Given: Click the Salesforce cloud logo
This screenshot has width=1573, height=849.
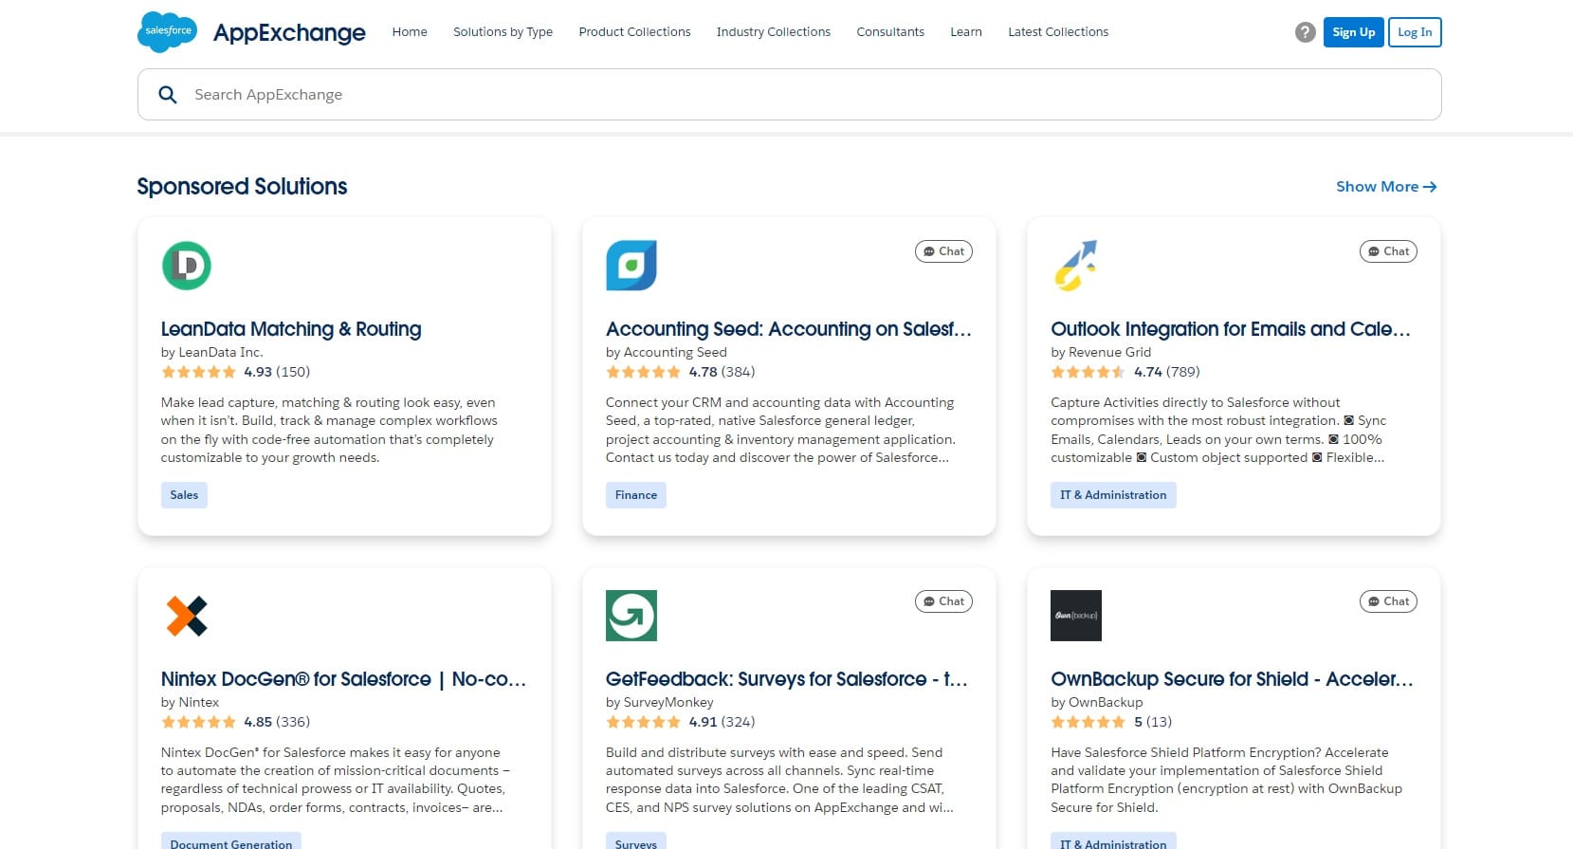Looking at the screenshot, I should [167, 31].
